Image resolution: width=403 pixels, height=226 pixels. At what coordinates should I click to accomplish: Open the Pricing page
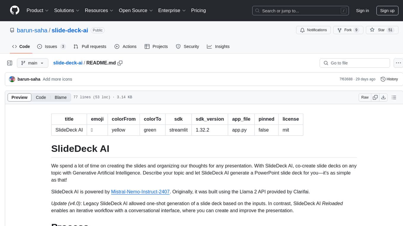[x=199, y=10]
